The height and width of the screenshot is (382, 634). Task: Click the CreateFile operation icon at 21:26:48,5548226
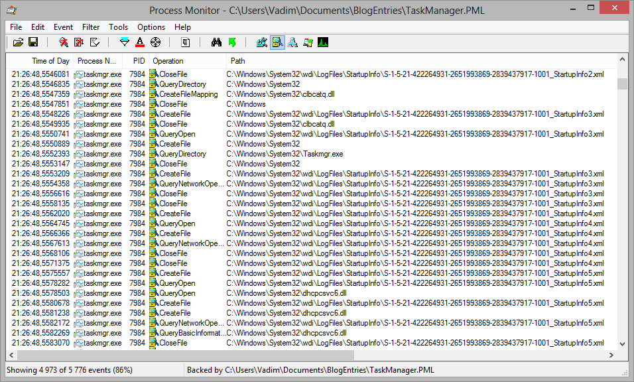coord(154,114)
